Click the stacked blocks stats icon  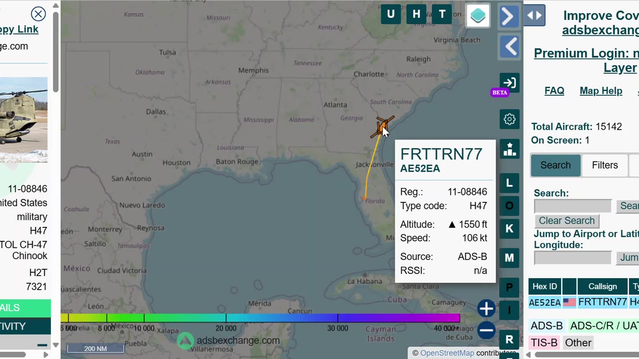(x=509, y=149)
